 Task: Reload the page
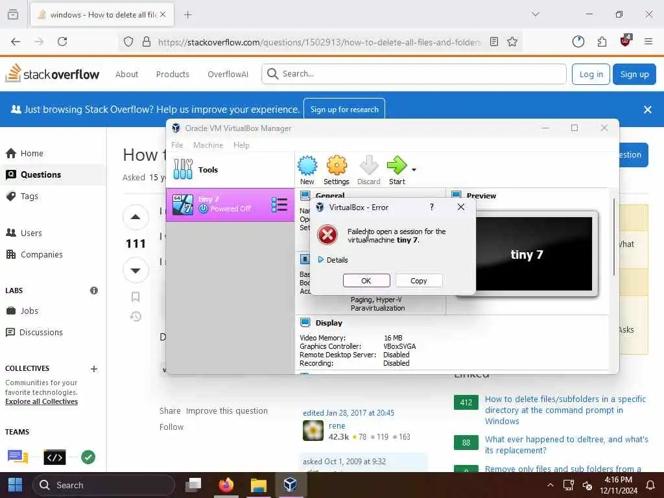62,41
